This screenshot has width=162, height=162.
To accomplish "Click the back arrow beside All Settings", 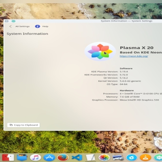I will [x=11, y=26].
